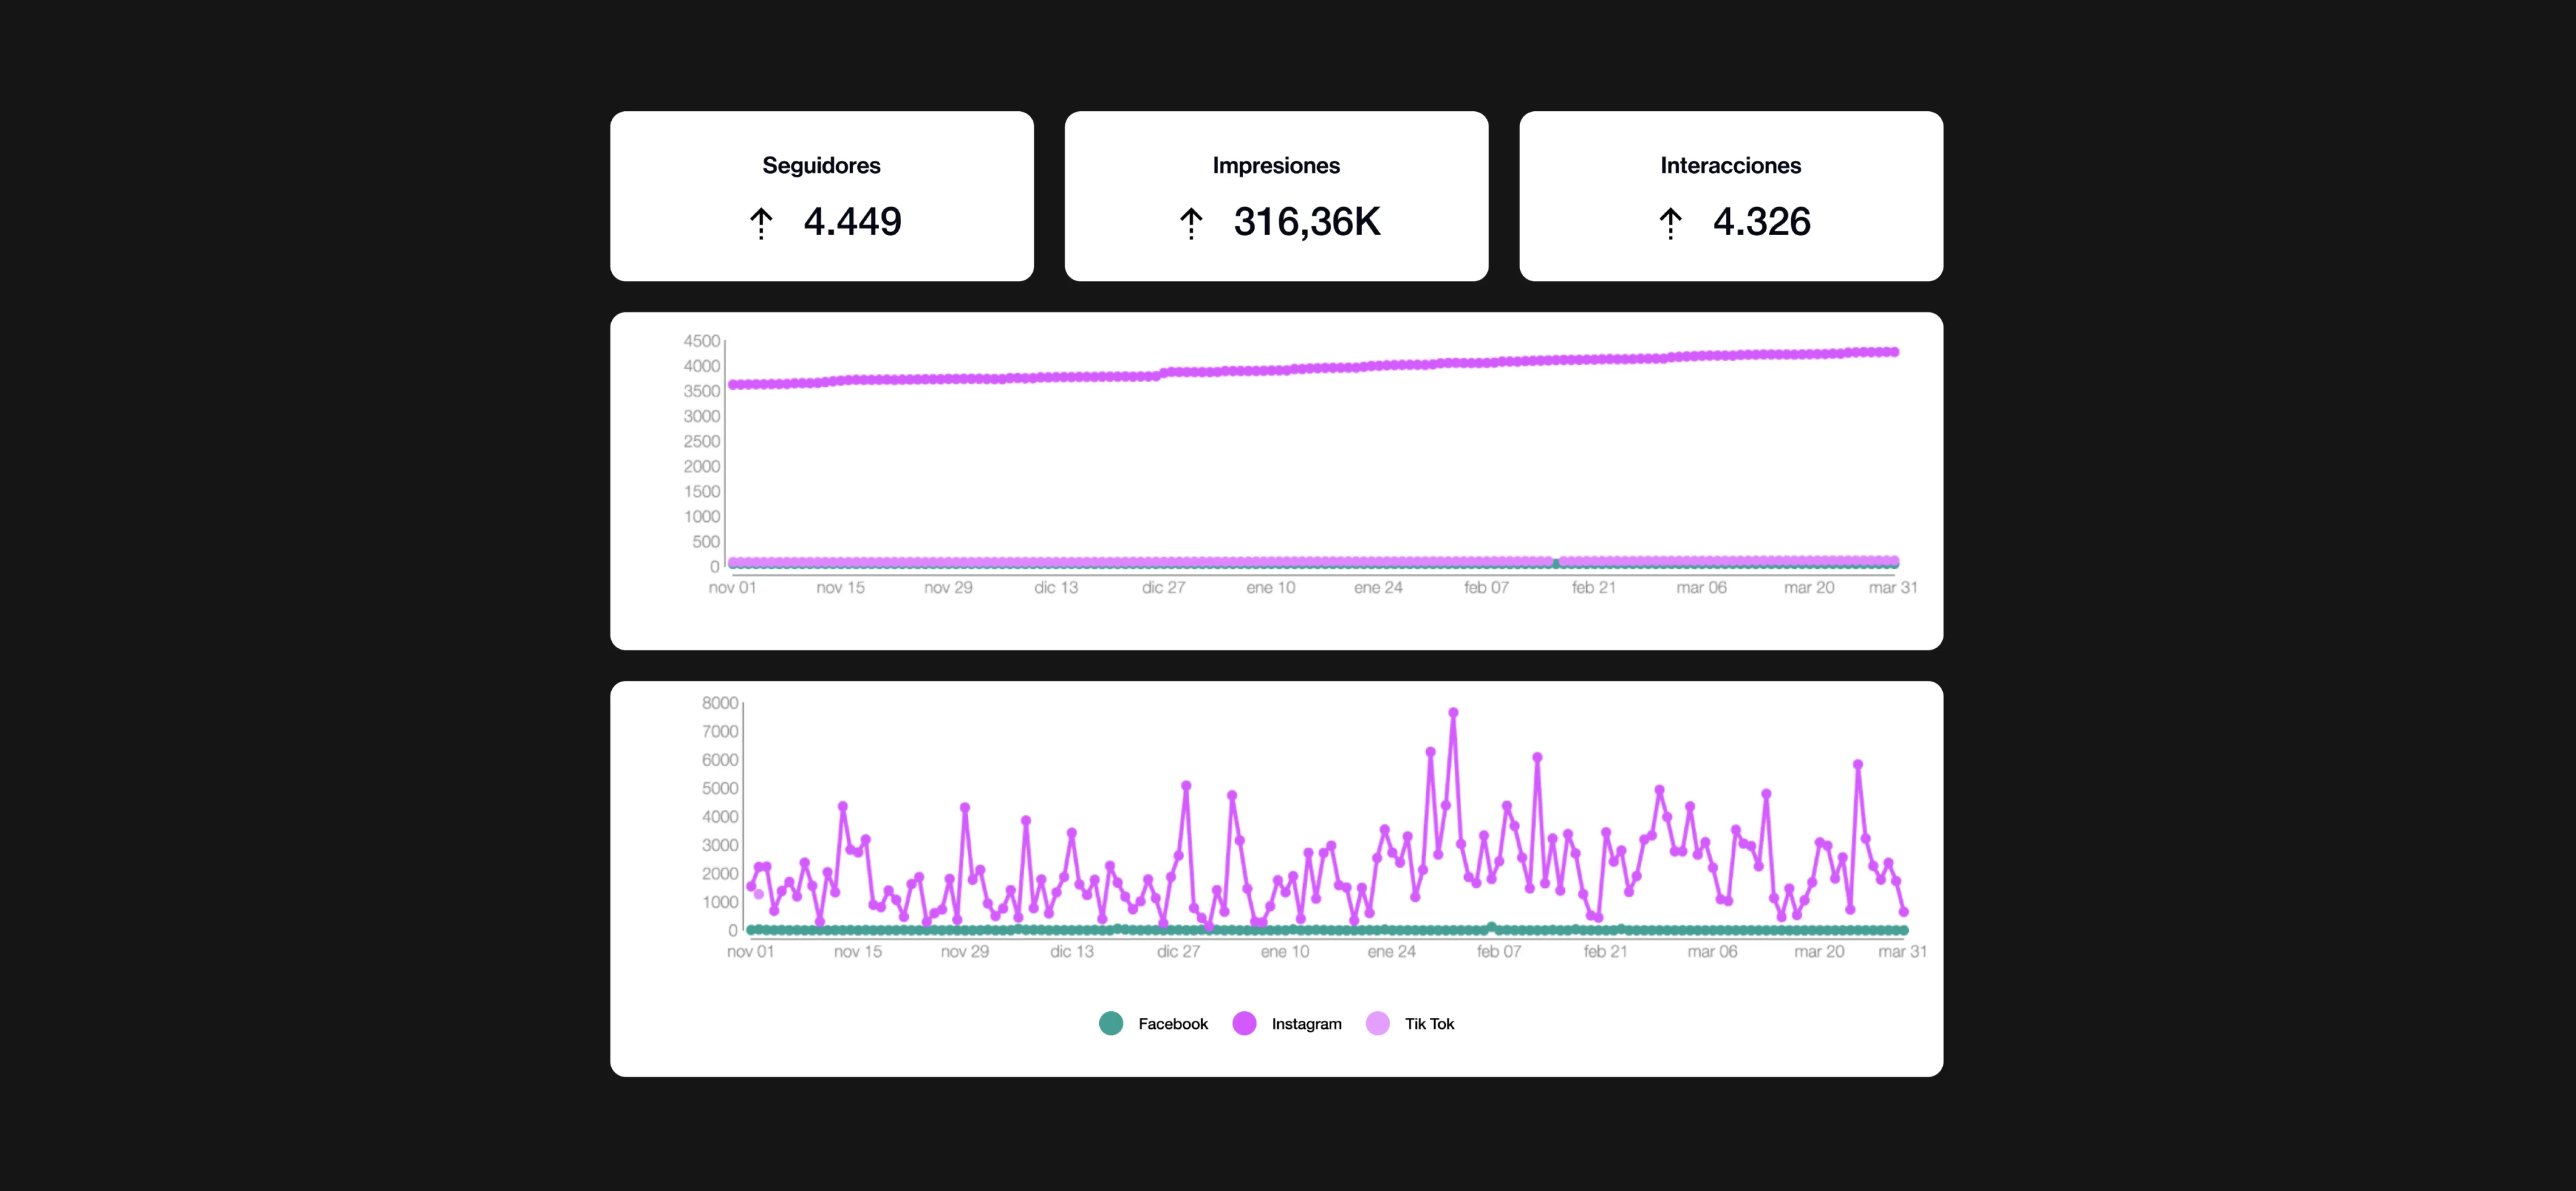Click the up arrow icon beside Seguidores value

click(761, 223)
